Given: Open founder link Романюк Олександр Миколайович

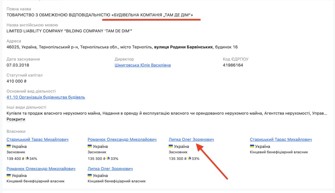Looking at the screenshot, I should click(x=122, y=139).
